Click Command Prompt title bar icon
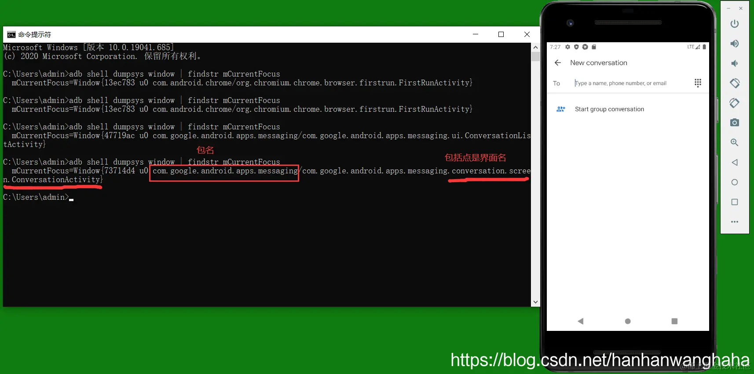 point(11,34)
